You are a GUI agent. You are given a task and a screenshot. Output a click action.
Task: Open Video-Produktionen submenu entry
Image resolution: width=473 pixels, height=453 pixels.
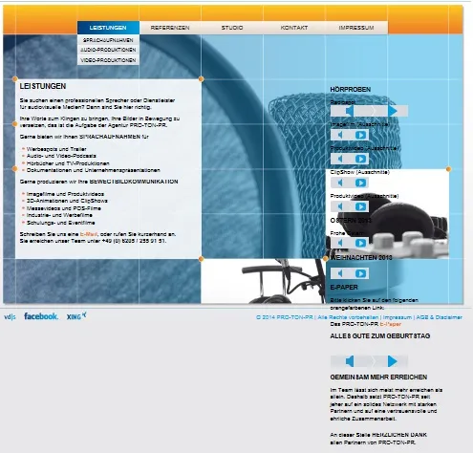(x=108, y=60)
